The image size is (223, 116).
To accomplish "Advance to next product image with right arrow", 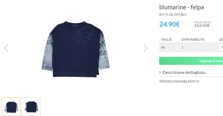I will point(145,48).
